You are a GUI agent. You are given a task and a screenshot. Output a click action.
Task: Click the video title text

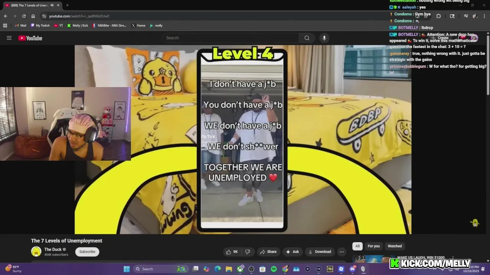point(67,241)
